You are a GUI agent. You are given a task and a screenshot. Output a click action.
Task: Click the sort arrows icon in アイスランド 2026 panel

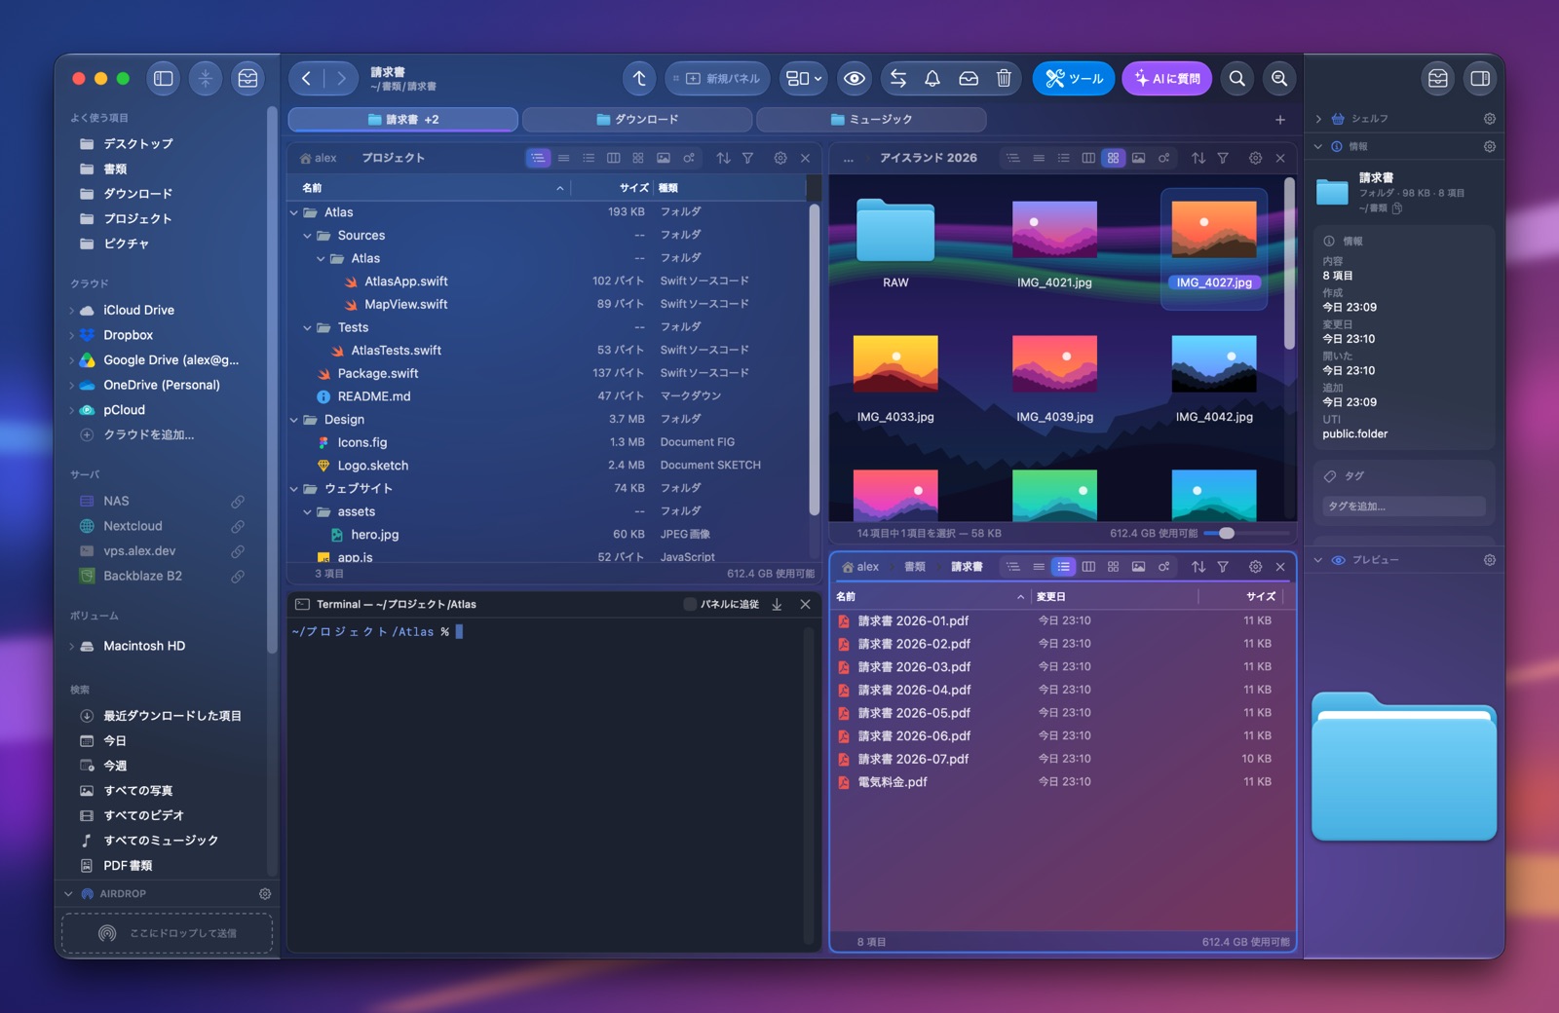1198,158
